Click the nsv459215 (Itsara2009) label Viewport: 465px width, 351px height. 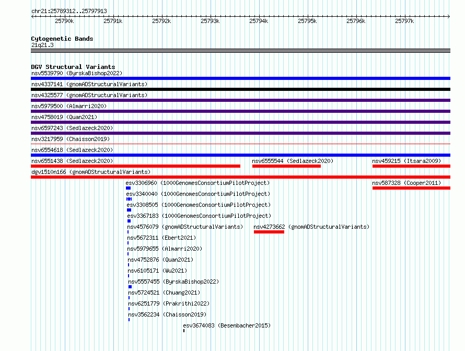pos(406,161)
